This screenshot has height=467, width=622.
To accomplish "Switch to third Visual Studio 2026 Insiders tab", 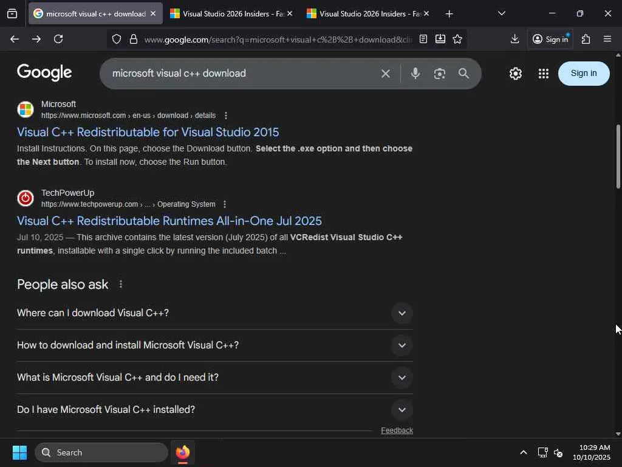I will point(368,13).
